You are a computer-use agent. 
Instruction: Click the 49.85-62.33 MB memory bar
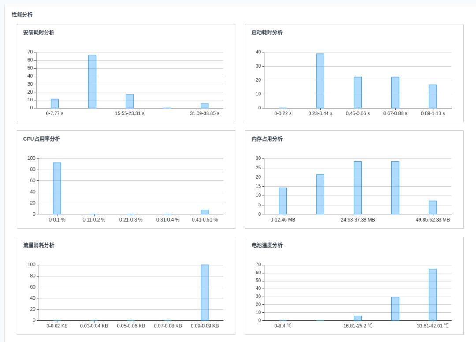(433, 208)
